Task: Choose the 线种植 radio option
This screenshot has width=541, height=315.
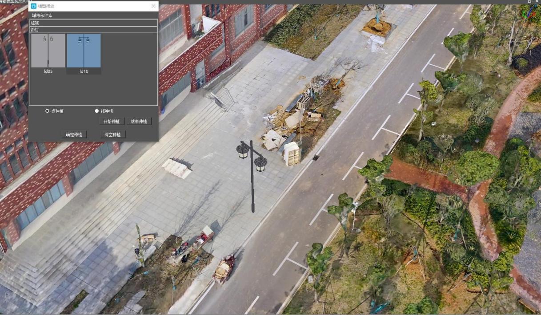Action: [97, 111]
